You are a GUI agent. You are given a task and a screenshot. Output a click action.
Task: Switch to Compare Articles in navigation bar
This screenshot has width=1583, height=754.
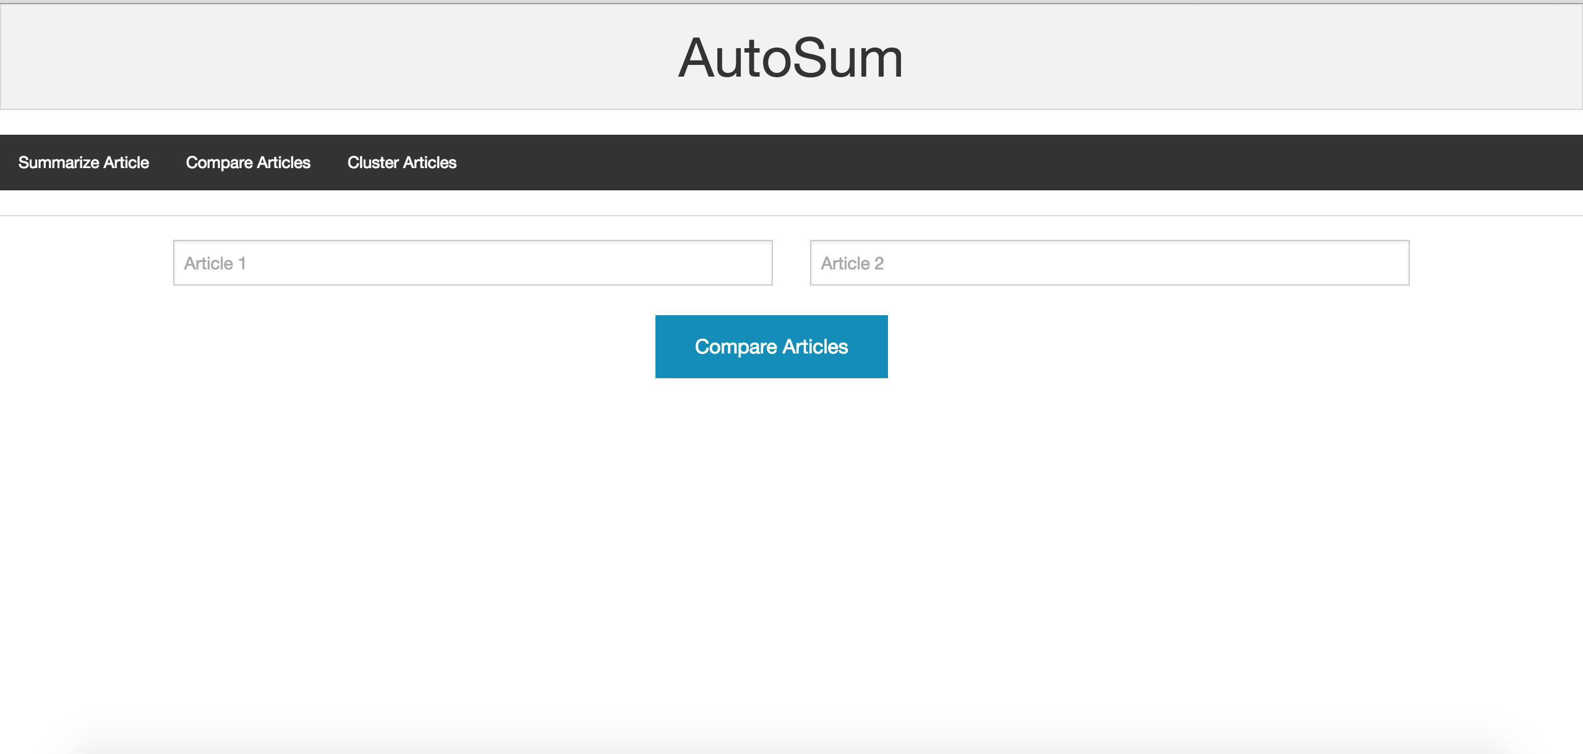tap(248, 163)
